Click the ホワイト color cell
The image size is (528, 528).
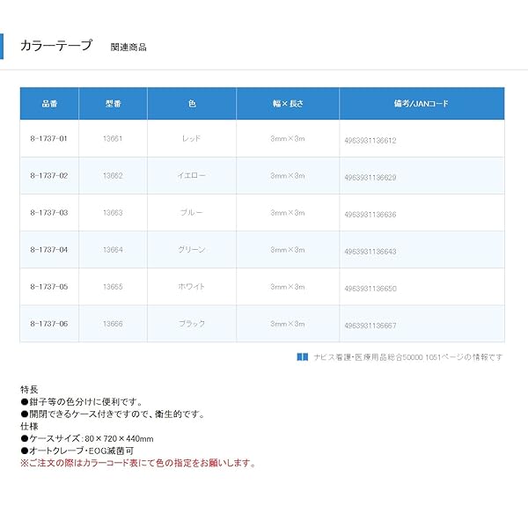click(x=191, y=287)
